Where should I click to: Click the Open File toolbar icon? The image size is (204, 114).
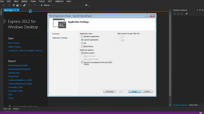click(17, 5)
